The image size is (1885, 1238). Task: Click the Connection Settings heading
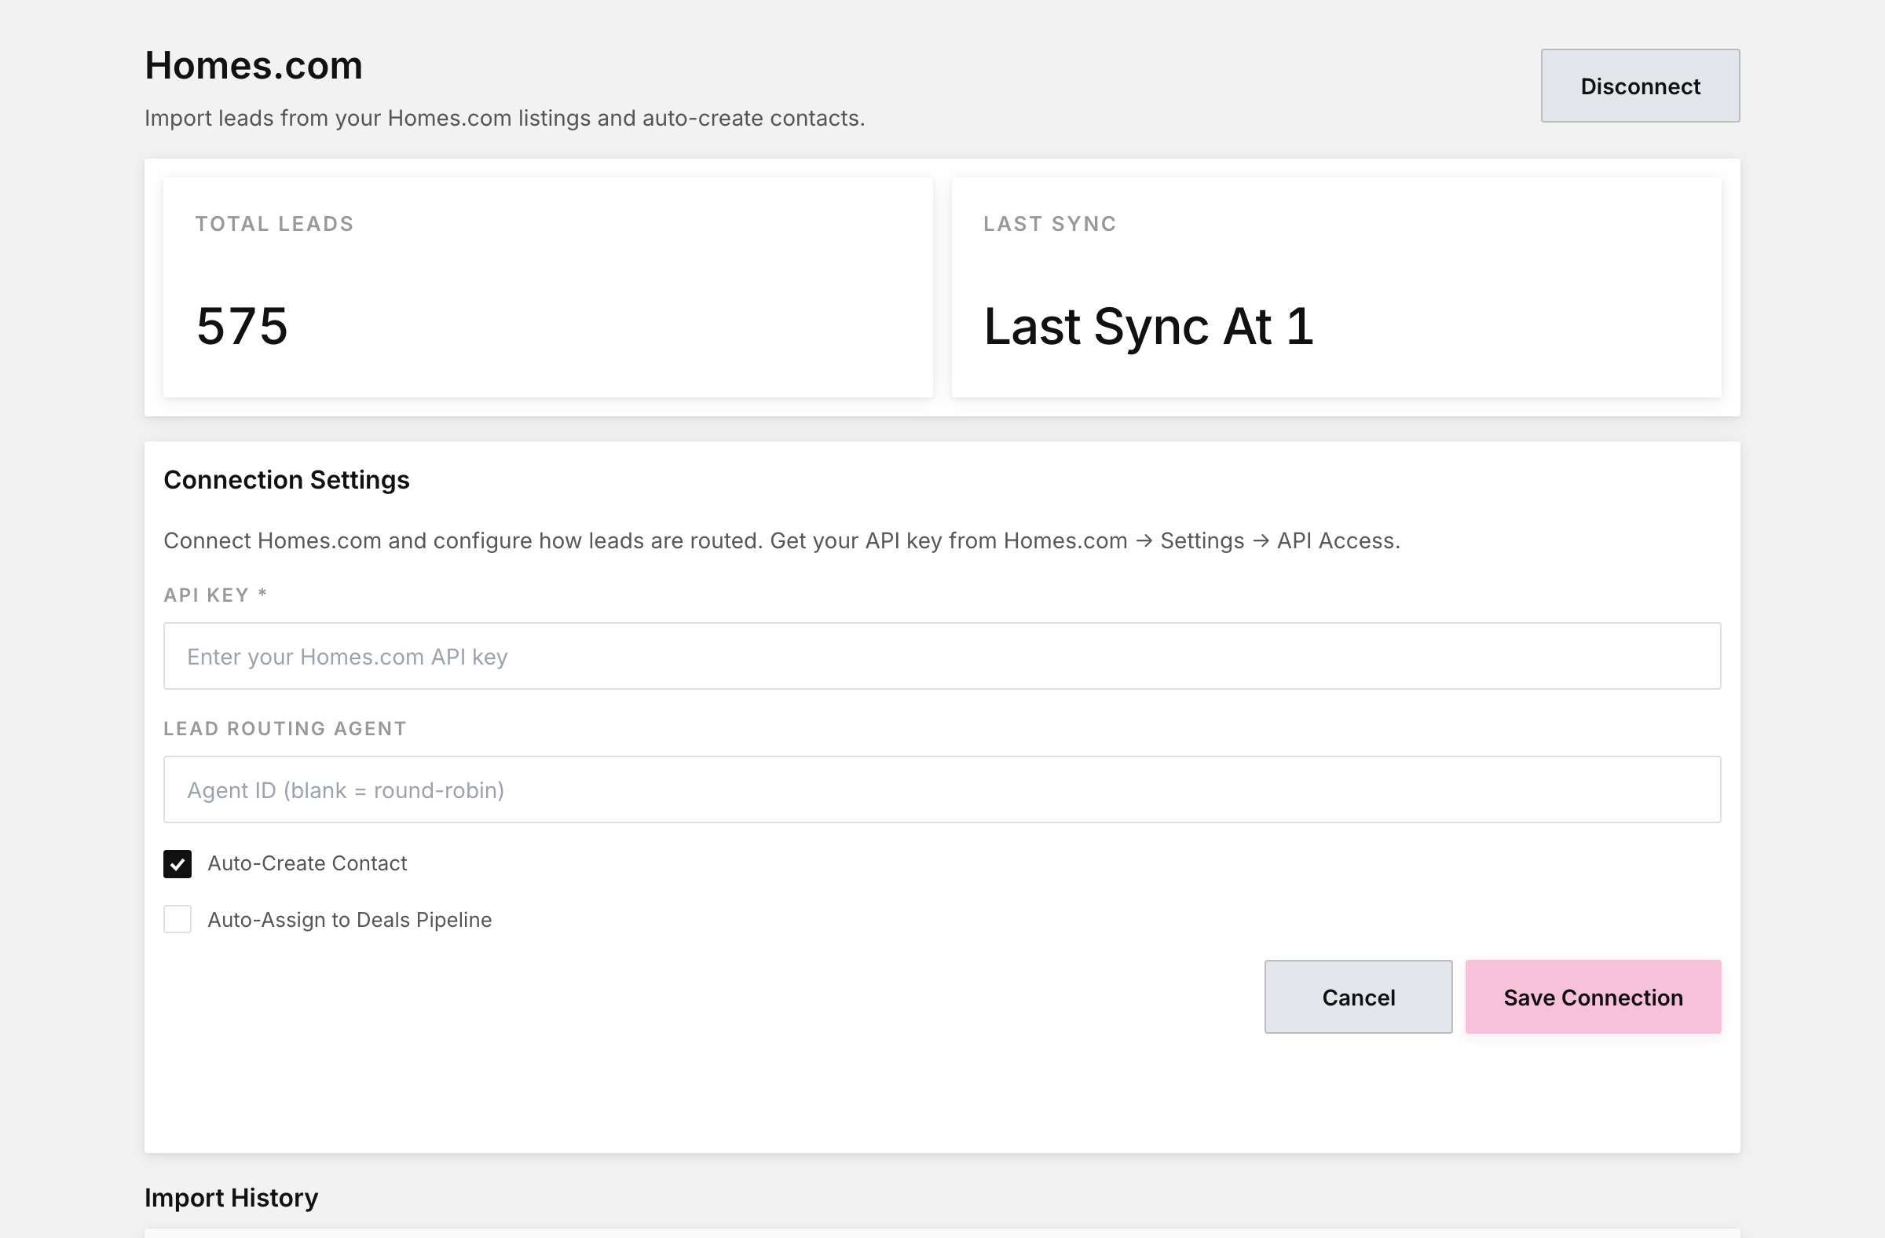(287, 480)
